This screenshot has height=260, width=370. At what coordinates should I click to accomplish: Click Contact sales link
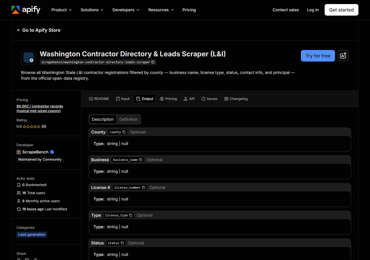[x=286, y=10]
